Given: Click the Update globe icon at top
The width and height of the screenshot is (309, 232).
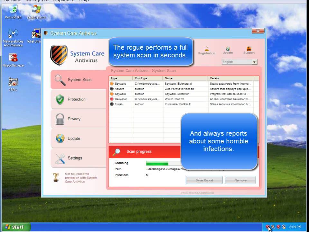Looking at the screenshot, I should 228,49.
